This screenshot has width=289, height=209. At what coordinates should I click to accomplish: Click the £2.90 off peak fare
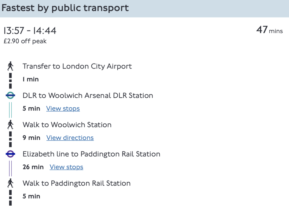pos(25,41)
